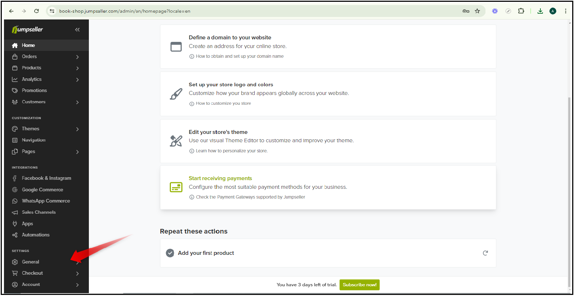Open the Sales Channels menu item
This screenshot has height=296, width=574.
[46, 213]
